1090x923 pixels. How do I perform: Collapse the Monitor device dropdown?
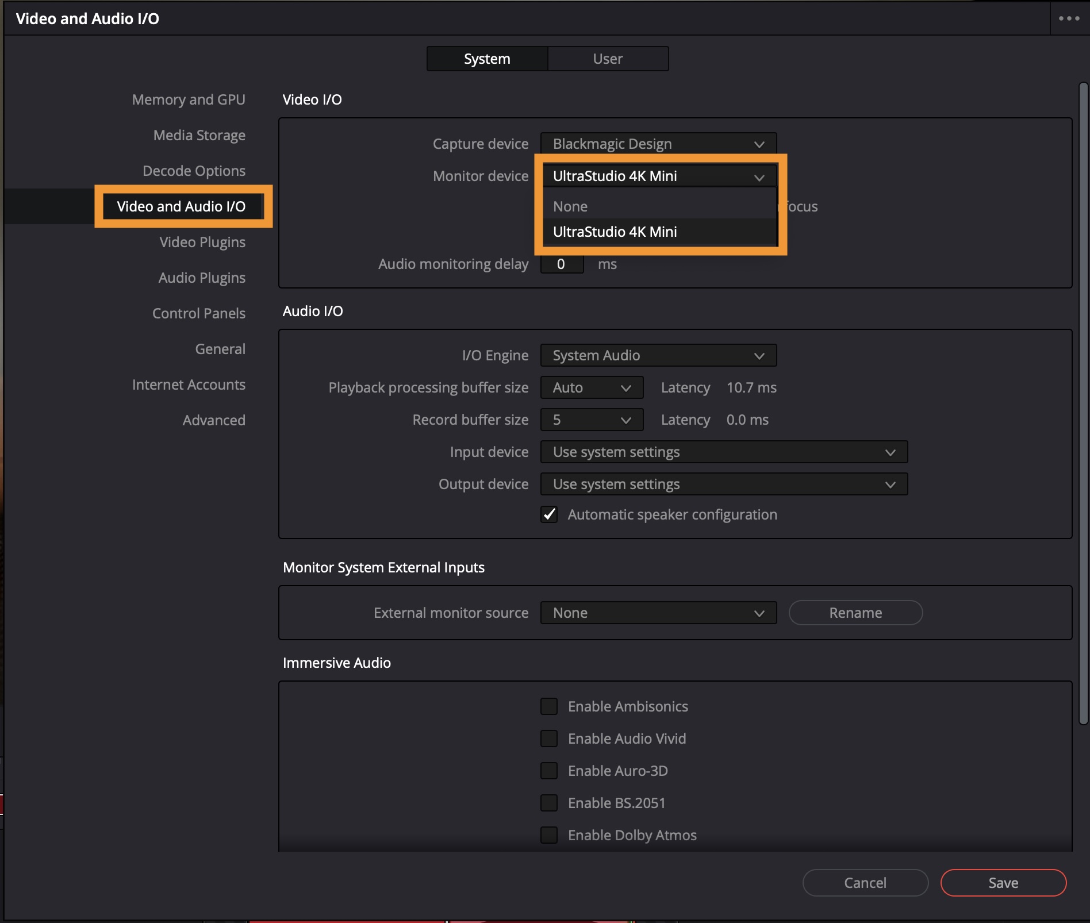click(658, 176)
